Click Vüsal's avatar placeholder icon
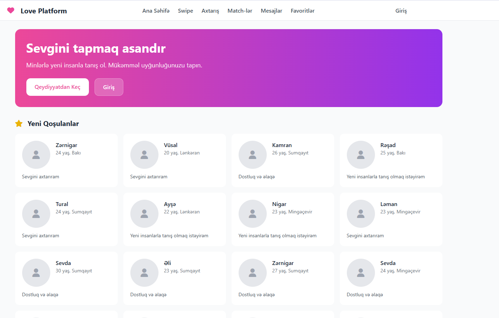The height and width of the screenshot is (318, 499). tap(144, 154)
